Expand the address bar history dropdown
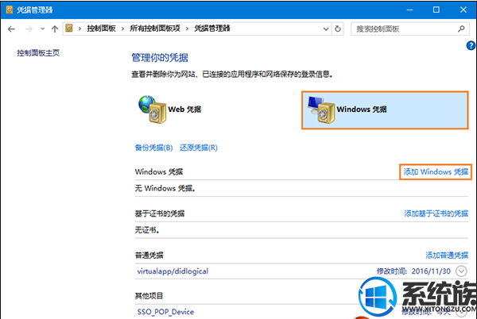This screenshot has width=477, height=319. pos(326,29)
